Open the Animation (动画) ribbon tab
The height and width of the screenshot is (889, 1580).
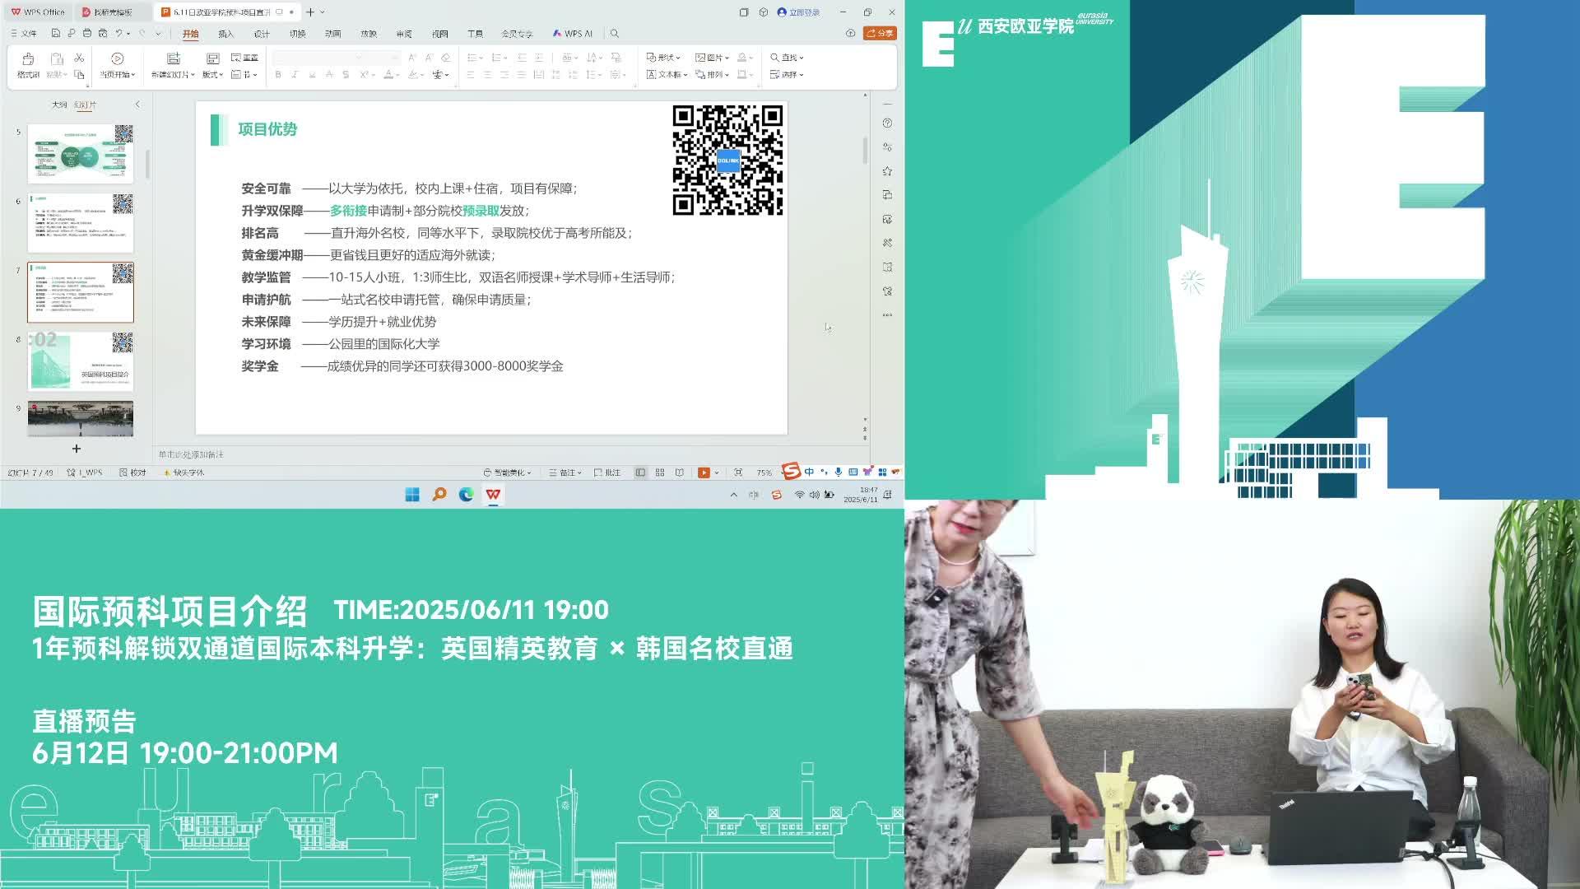[x=332, y=34]
